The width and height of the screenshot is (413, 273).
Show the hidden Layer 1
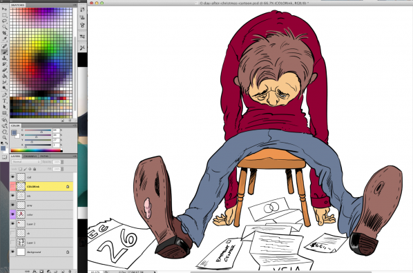12,243
